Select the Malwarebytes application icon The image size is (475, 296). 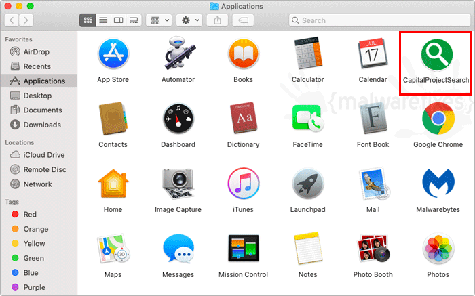click(438, 184)
